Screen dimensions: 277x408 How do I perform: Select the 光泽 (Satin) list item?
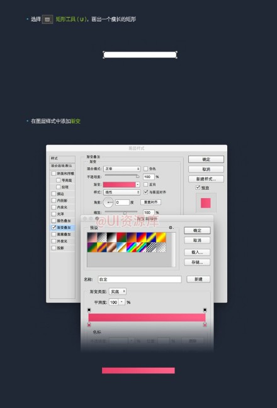(x=62, y=214)
